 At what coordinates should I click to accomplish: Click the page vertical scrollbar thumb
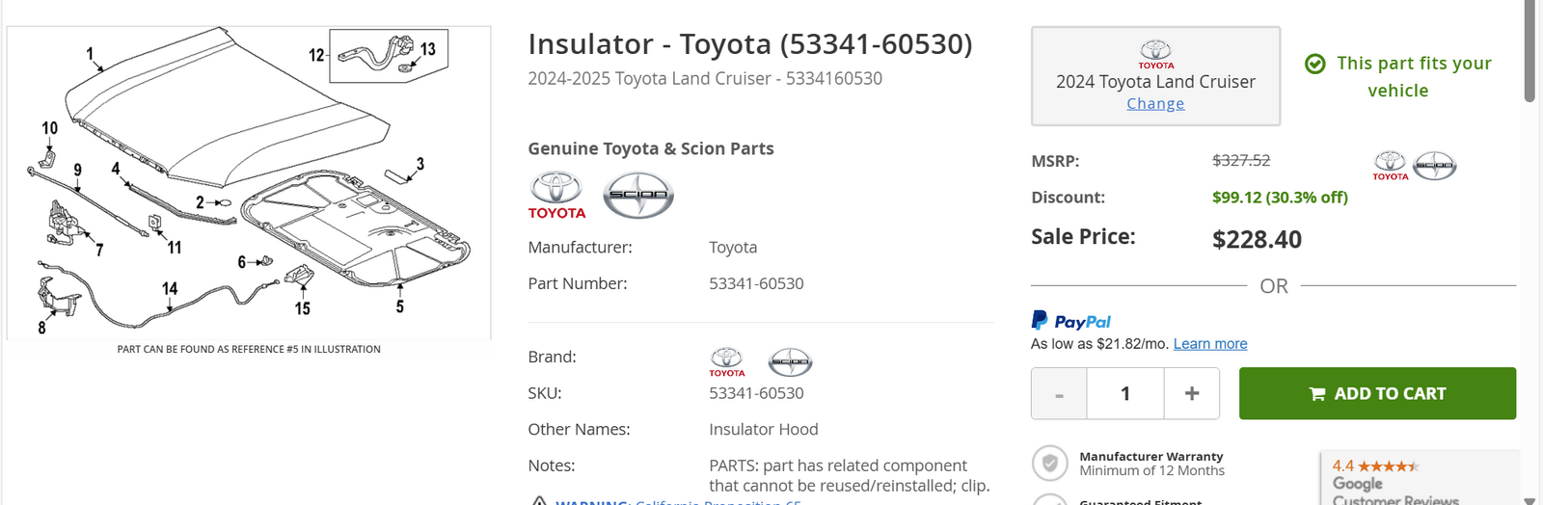(1530, 50)
